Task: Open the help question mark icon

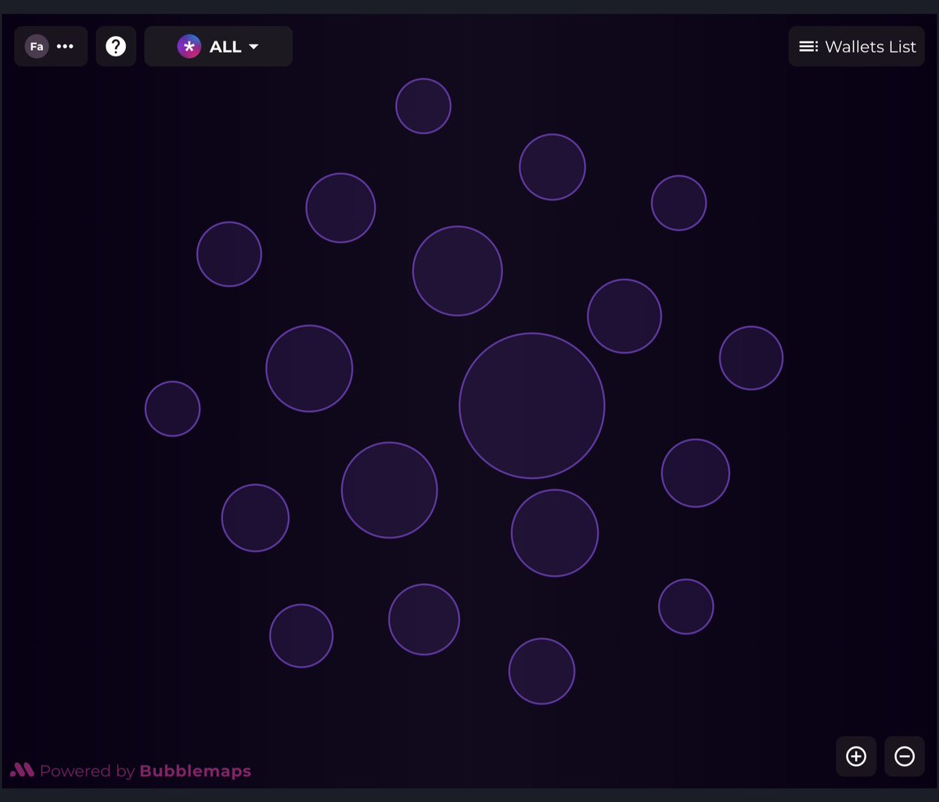Action: (x=116, y=47)
